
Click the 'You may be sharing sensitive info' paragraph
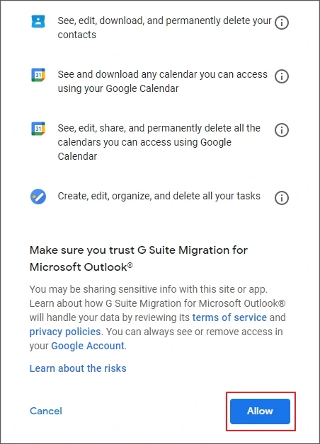coord(157,317)
